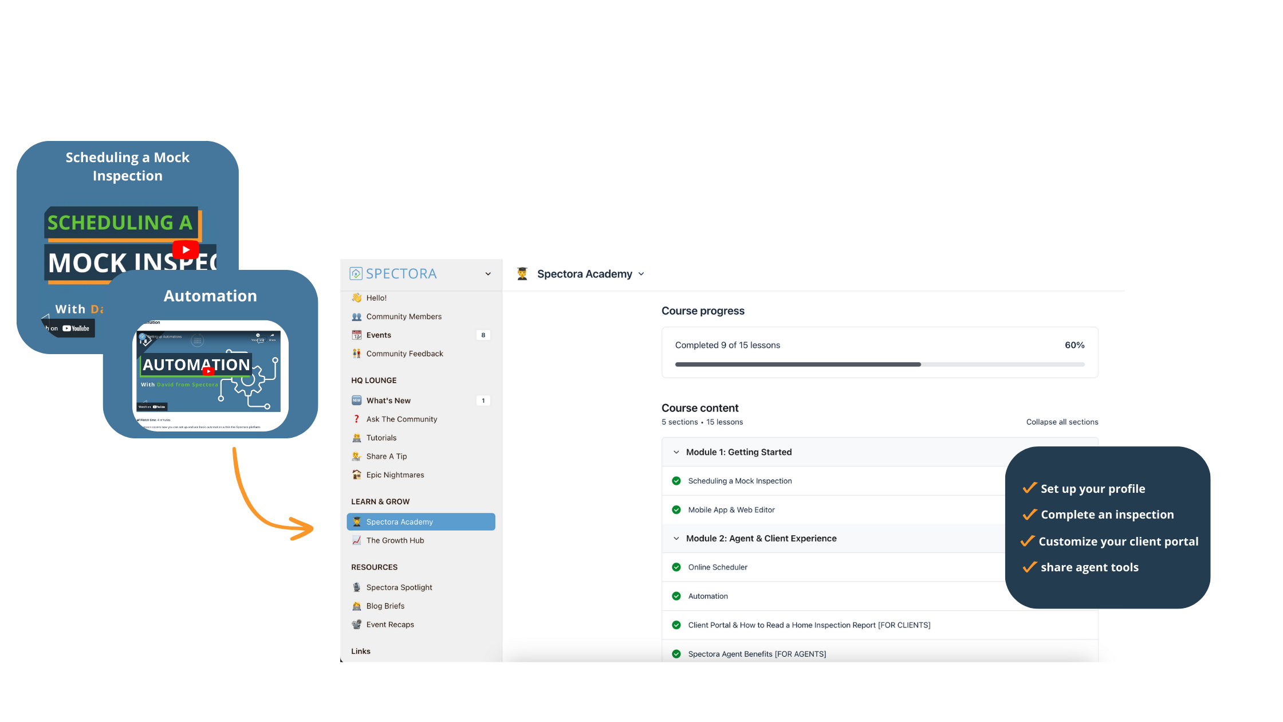This screenshot has height=722, width=1283.
Task: Click the Growth Hub icon in sidebar
Action: click(358, 540)
